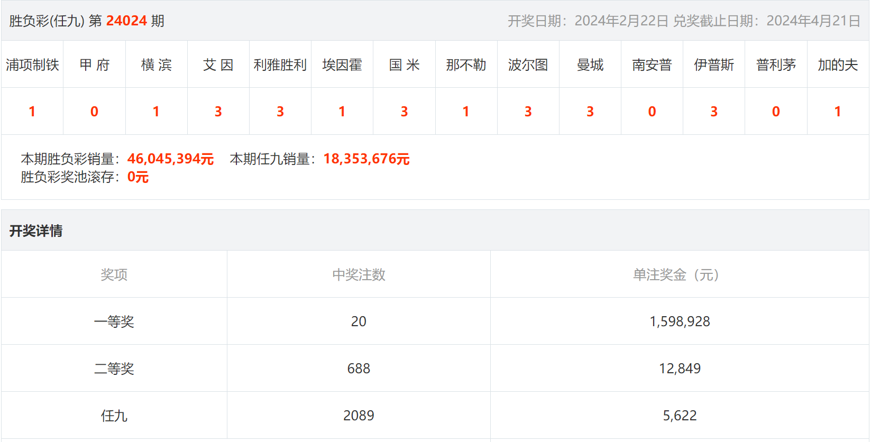Click team name 普利茅
Image resolution: width=871 pixels, height=442 pixels.
[776, 65]
